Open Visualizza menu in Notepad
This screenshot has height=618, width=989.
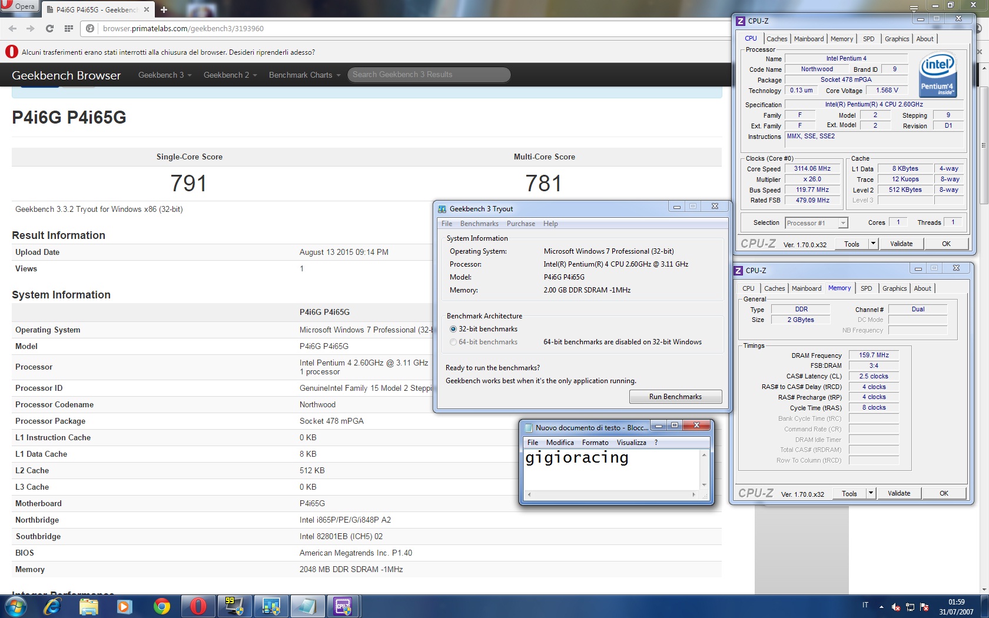[631, 443]
